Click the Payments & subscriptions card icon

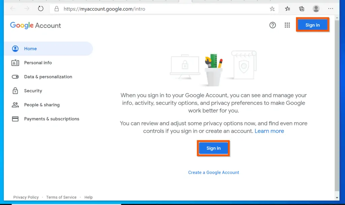(15, 119)
